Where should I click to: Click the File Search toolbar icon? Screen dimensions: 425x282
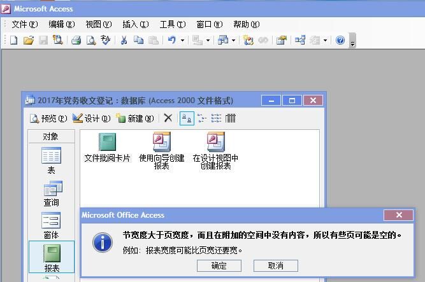pos(58,40)
